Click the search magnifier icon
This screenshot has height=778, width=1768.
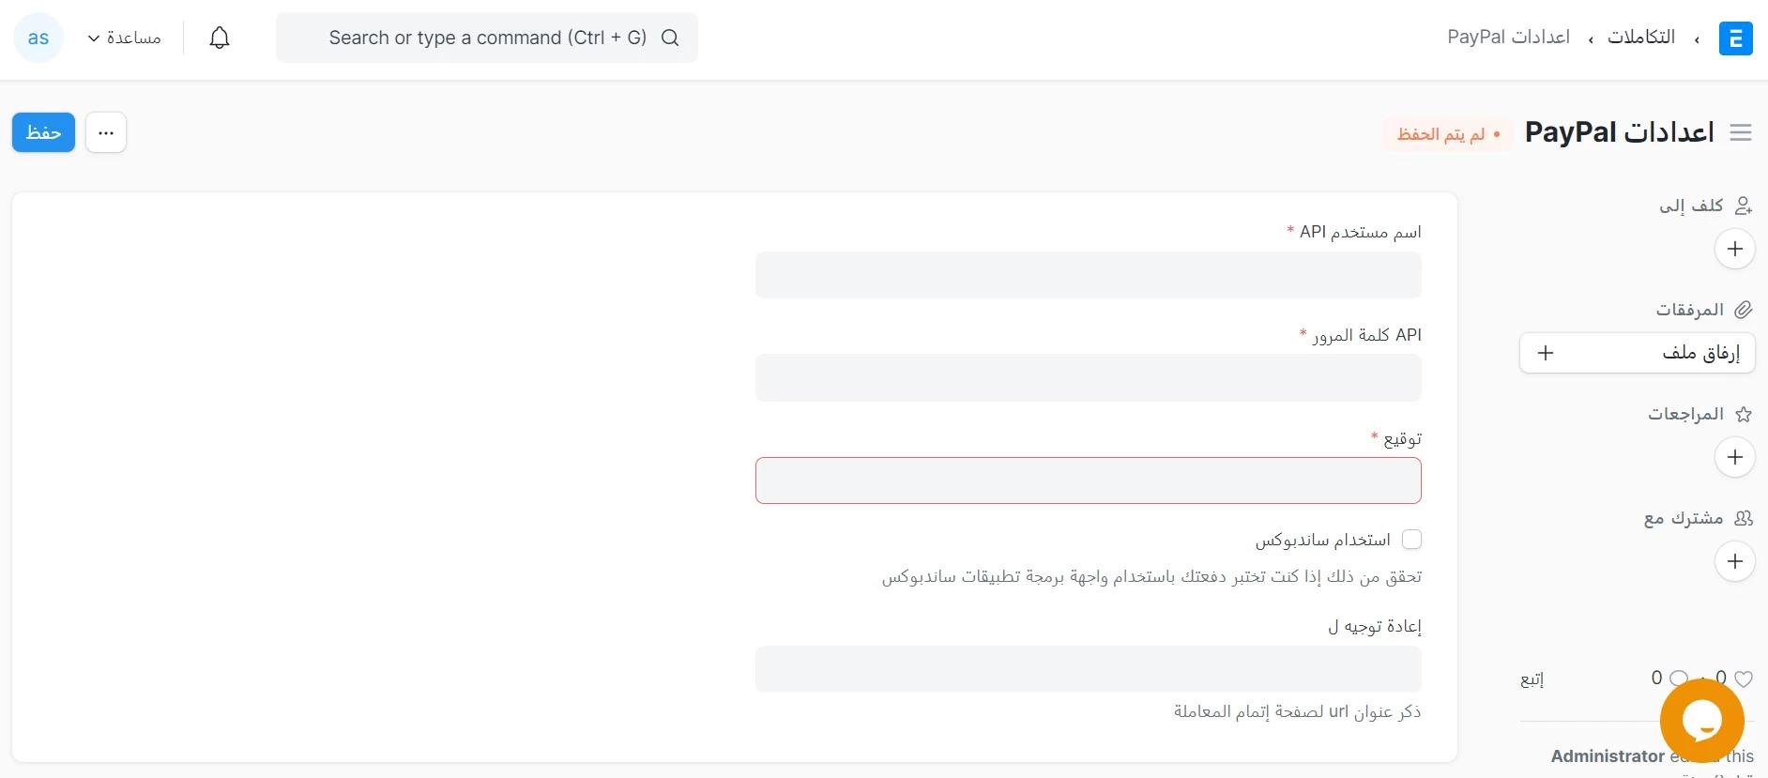tap(670, 38)
